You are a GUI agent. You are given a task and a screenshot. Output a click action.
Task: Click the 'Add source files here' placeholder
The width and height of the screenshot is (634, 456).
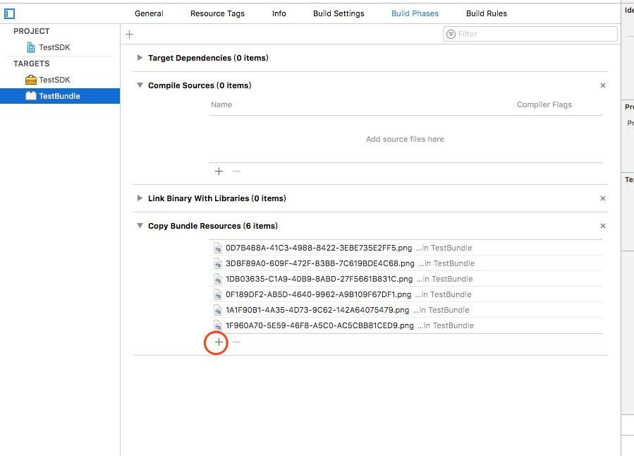pyautogui.click(x=405, y=139)
